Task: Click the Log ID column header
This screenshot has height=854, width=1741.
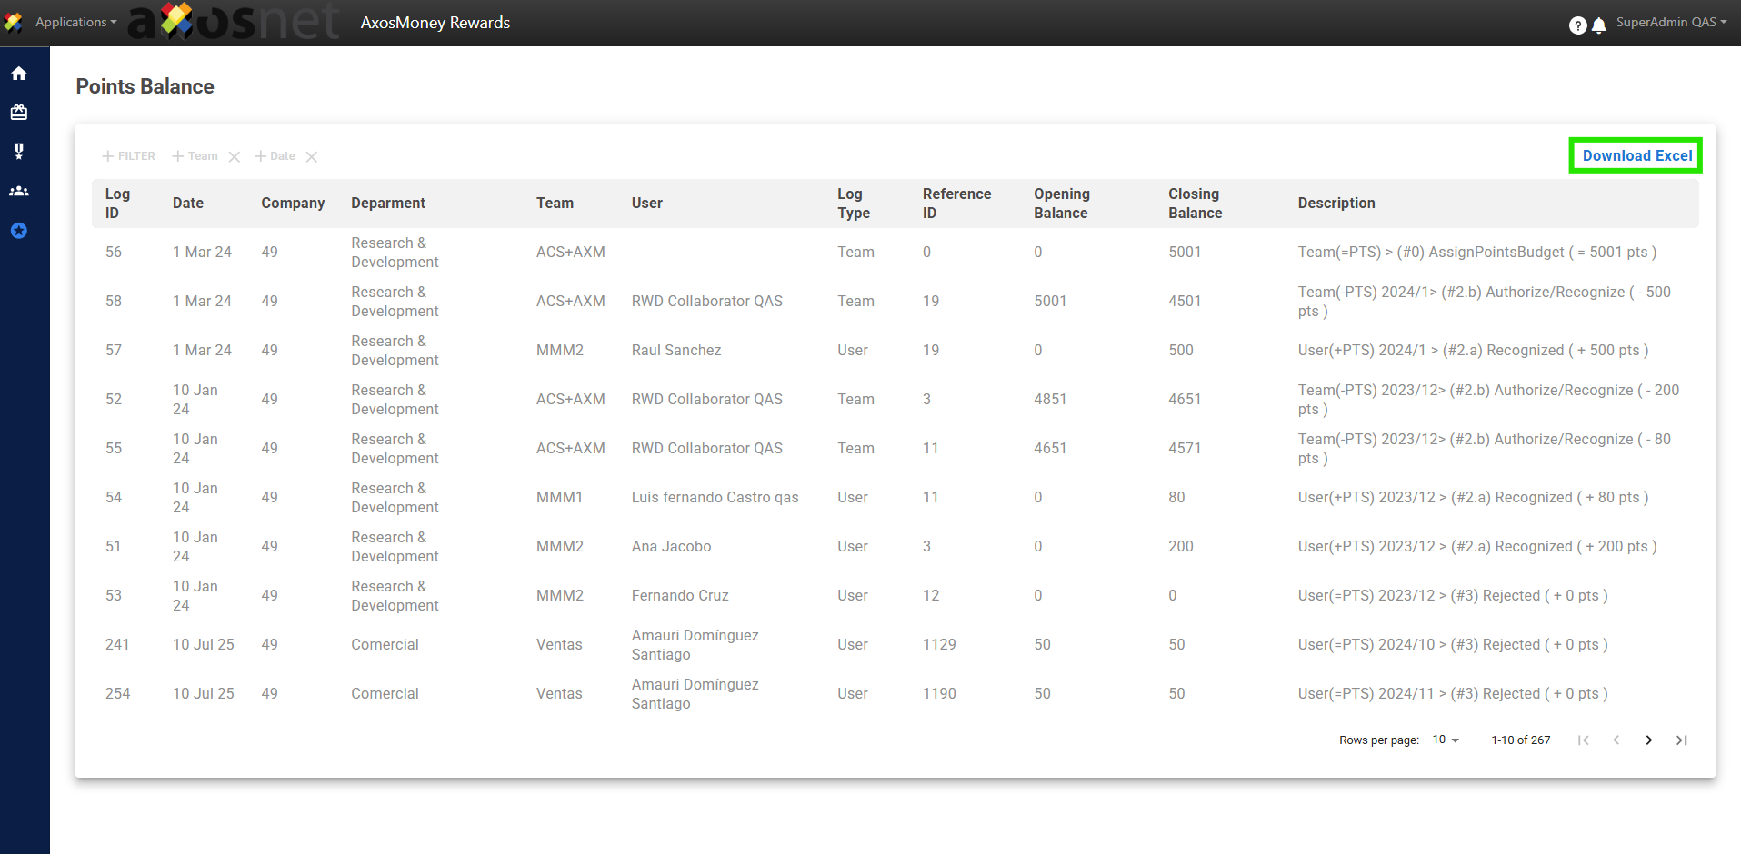Action: pos(117,204)
